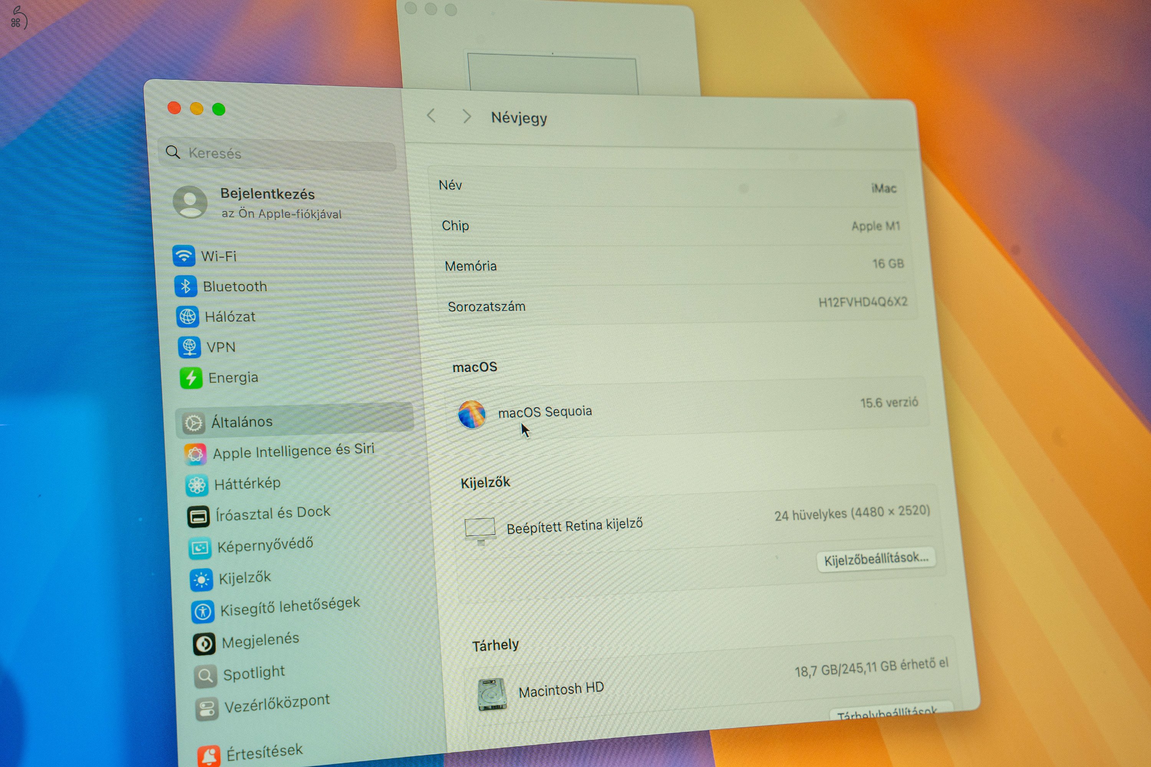Image resolution: width=1151 pixels, height=767 pixels.
Task: Select Kisegítő lehetőségek accessibility icon
Action: pyautogui.click(x=203, y=611)
